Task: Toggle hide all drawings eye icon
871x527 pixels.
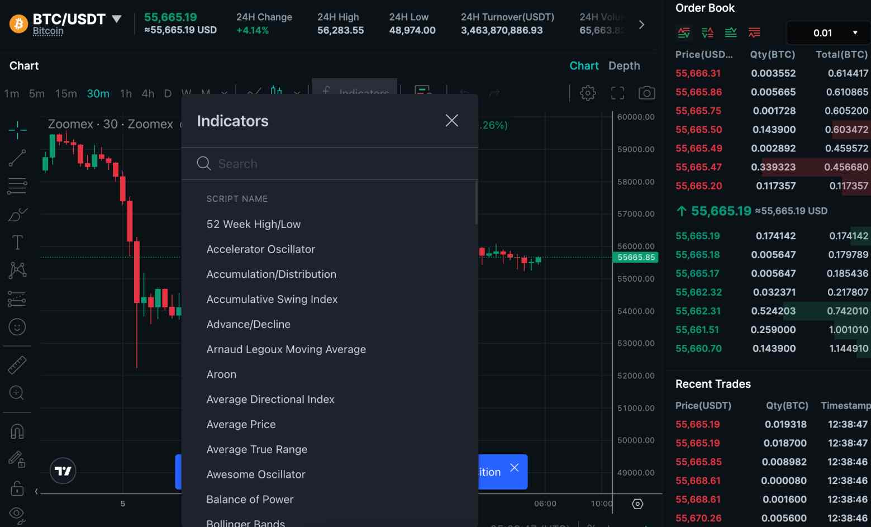Action: click(17, 514)
